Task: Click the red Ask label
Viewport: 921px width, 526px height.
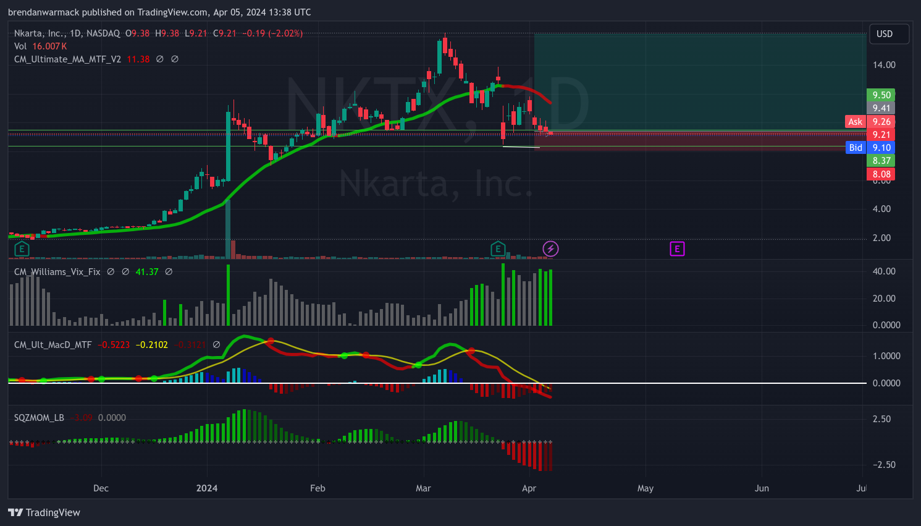Action: tap(855, 122)
